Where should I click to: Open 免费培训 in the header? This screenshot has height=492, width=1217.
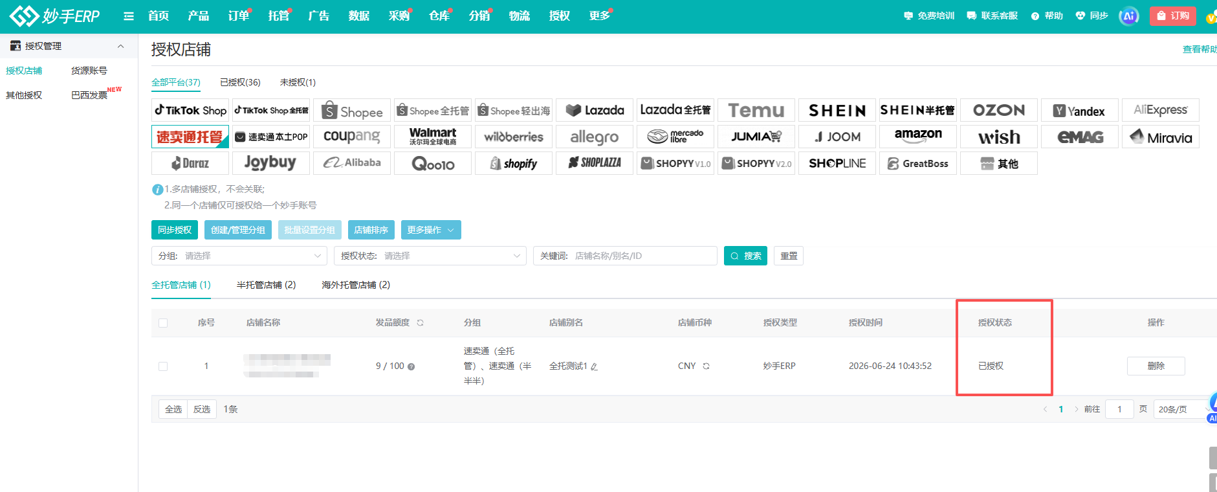[x=929, y=16]
